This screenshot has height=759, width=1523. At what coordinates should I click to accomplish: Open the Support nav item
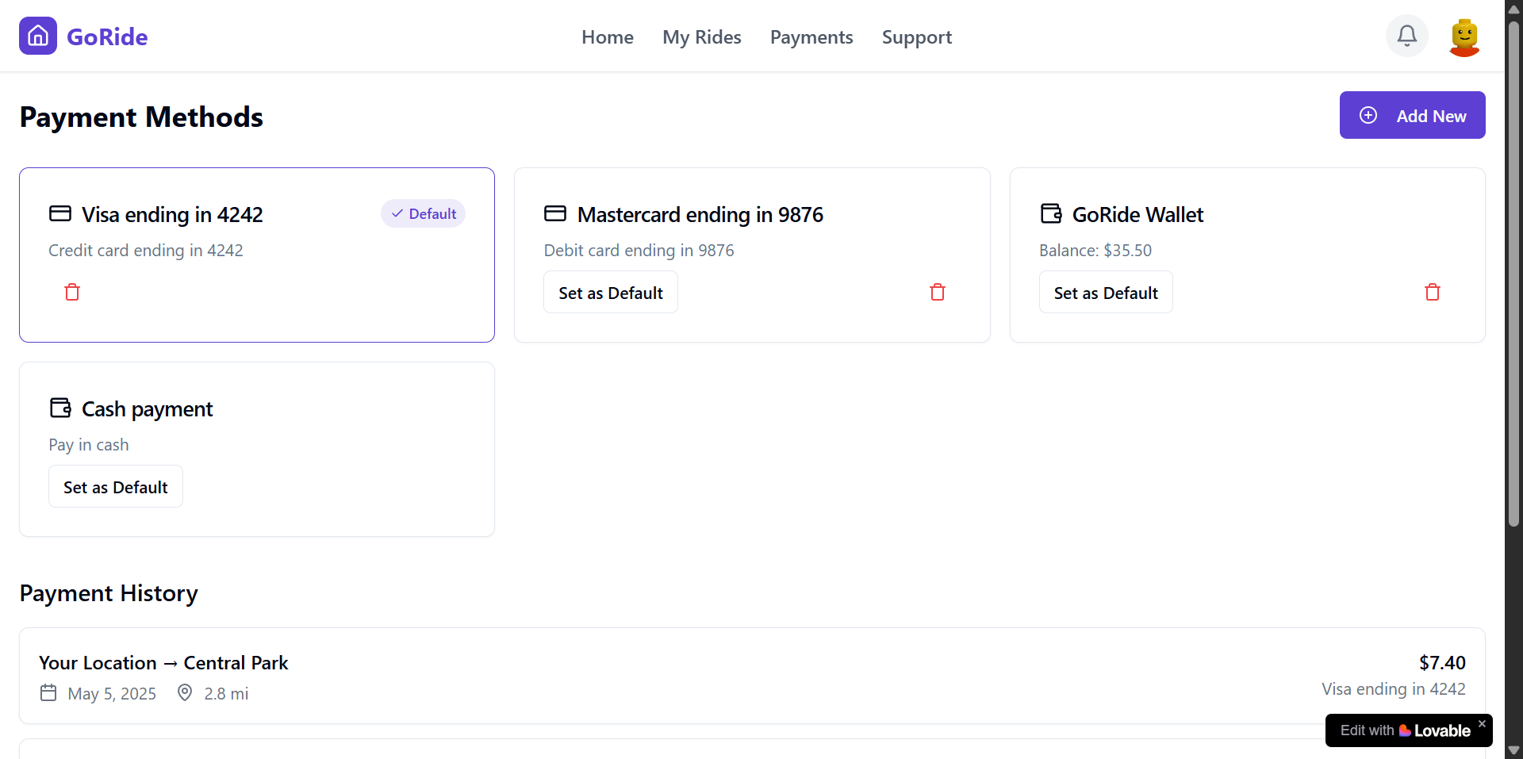(x=917, y=37)
